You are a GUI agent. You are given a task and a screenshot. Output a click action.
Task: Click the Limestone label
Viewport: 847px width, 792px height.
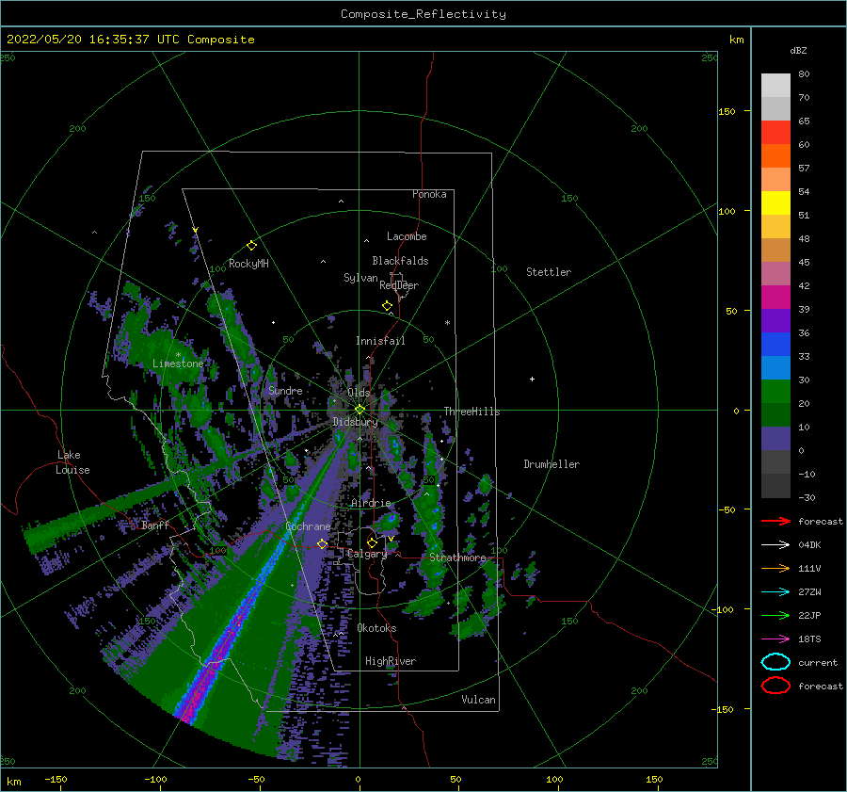point(178,364)
